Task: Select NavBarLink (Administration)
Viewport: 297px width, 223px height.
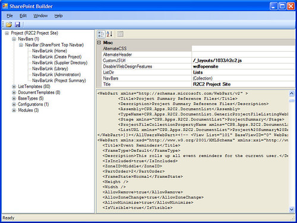Action: pyautogui.click(x=56, y=75)
